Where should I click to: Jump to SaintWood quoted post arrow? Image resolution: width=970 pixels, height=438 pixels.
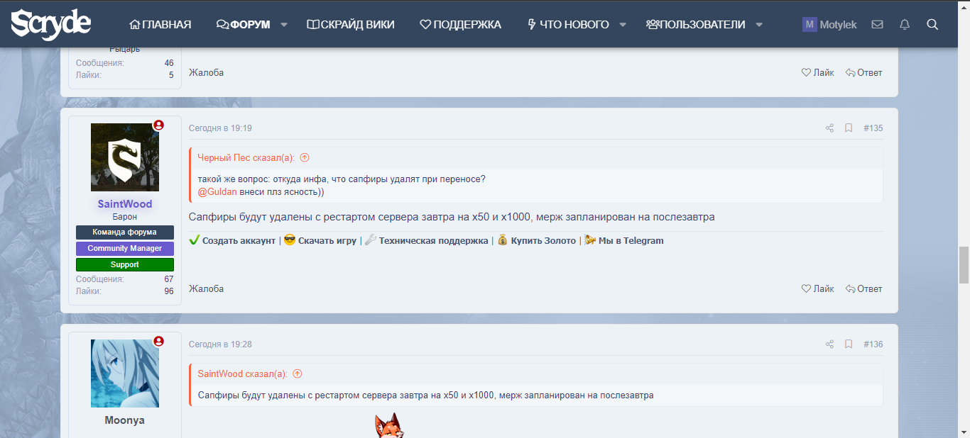pos(298,374)
